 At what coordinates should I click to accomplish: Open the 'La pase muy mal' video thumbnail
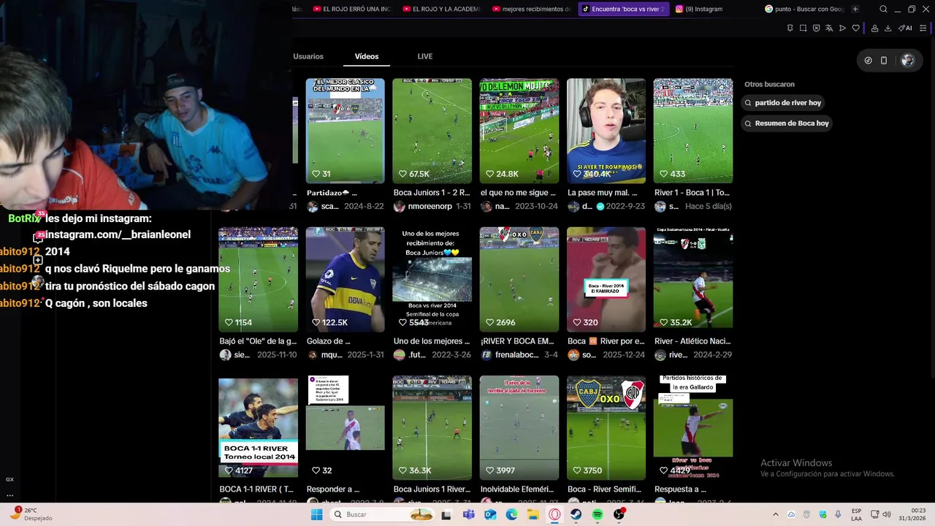606,131
